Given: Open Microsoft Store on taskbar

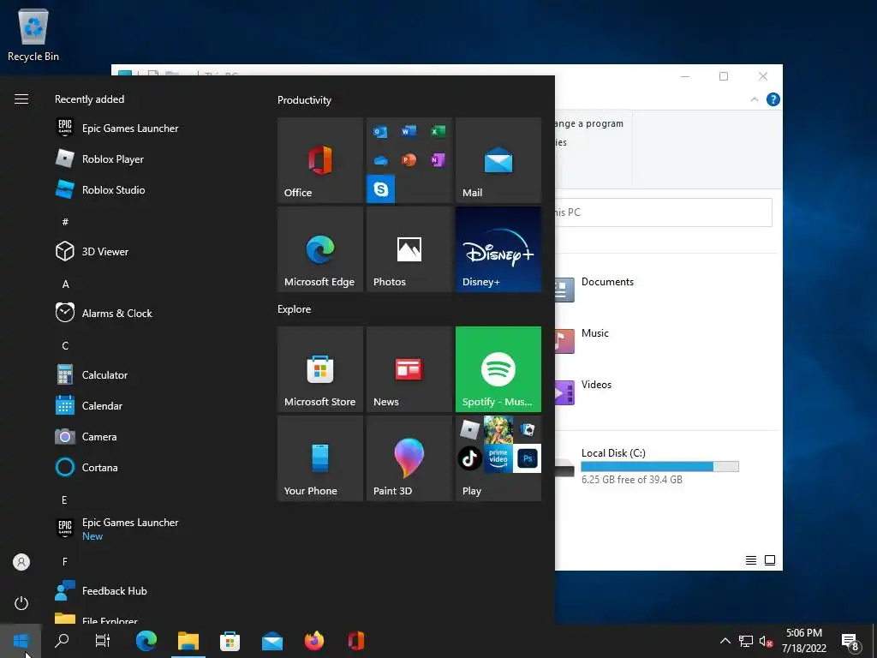Looking at the screenshot, I should click(230, 641).
